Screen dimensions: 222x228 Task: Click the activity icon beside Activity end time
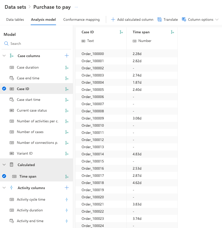click(67, 221)
